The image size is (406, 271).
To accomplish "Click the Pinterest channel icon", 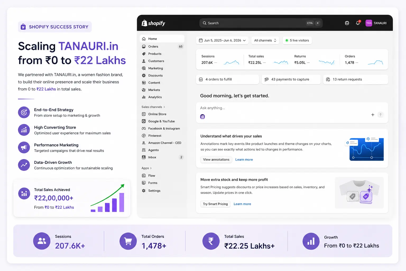I will pos(144,135).
